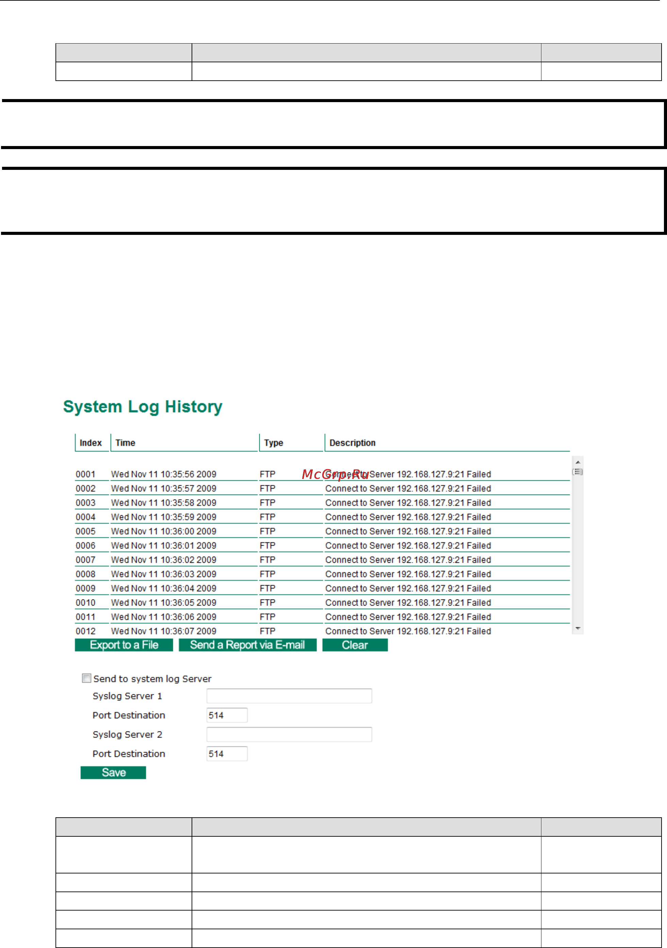The image size is (667, 948).
Task: Select log entry index 0002
Action: click(85, 488)
